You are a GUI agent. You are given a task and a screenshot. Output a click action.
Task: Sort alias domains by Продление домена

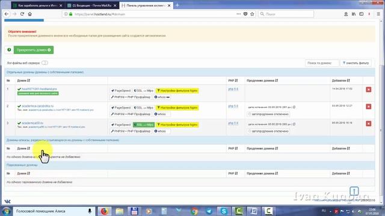coord(262,148)
